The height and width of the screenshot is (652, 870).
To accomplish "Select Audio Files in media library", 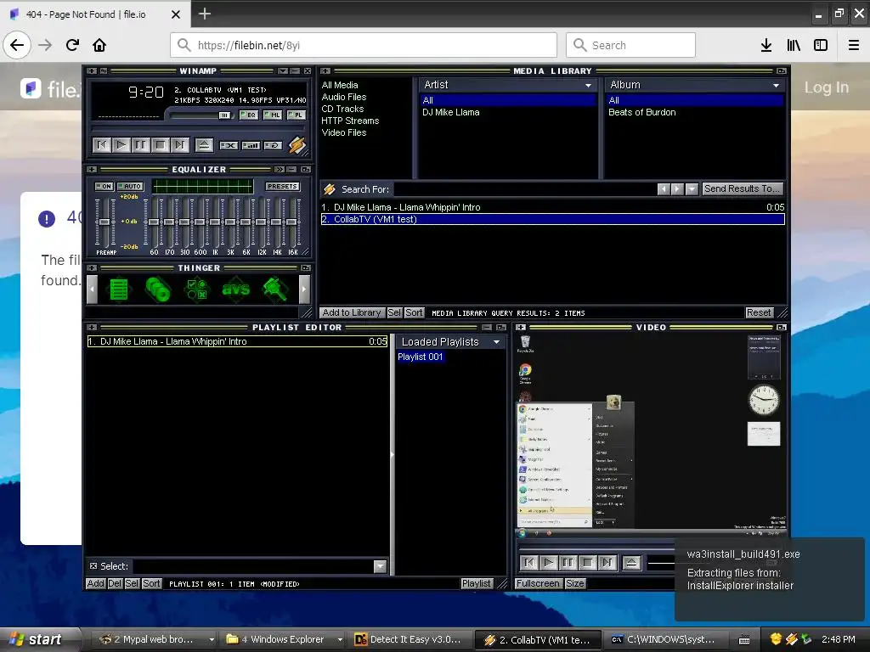I will (344, 97).
